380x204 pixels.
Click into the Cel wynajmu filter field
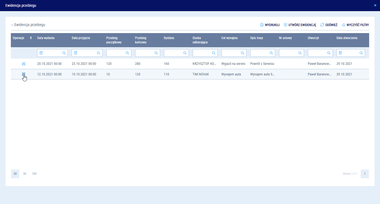tap(230, 53)
